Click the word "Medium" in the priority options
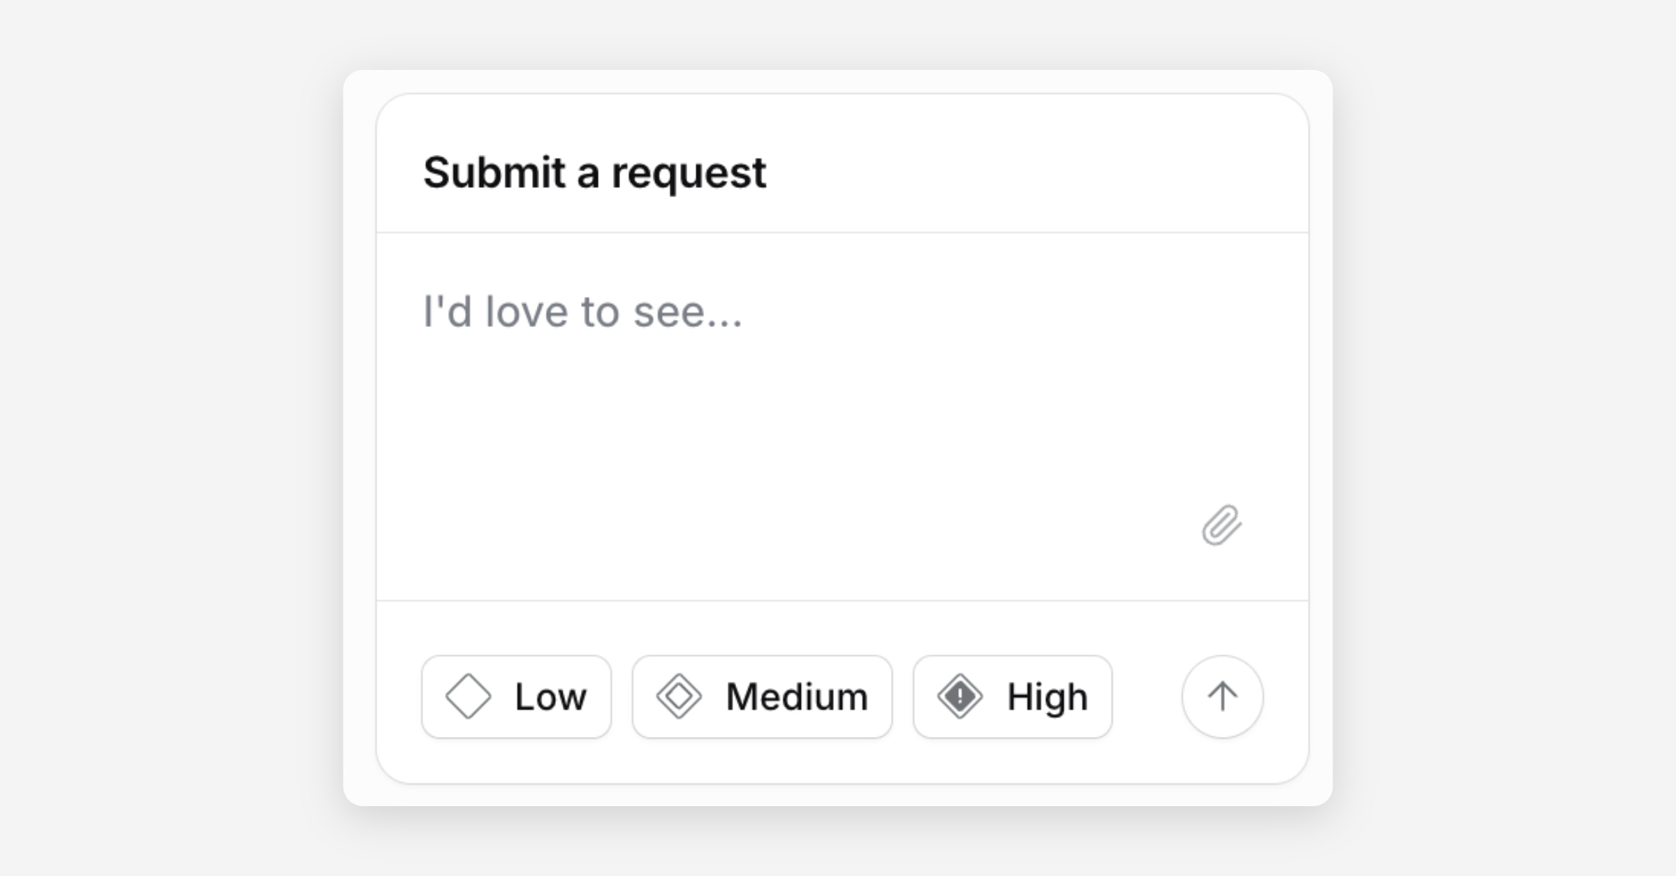 (797, 696)
